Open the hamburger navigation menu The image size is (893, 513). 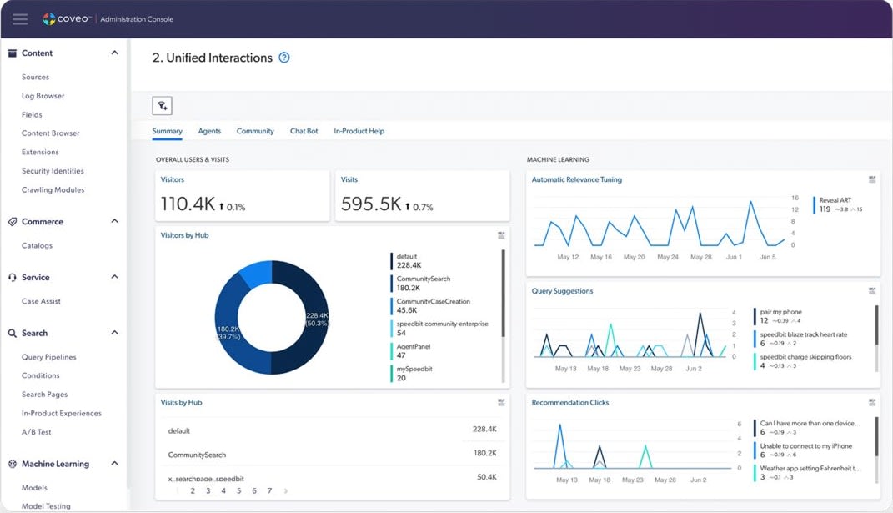(x=20, y=19)
